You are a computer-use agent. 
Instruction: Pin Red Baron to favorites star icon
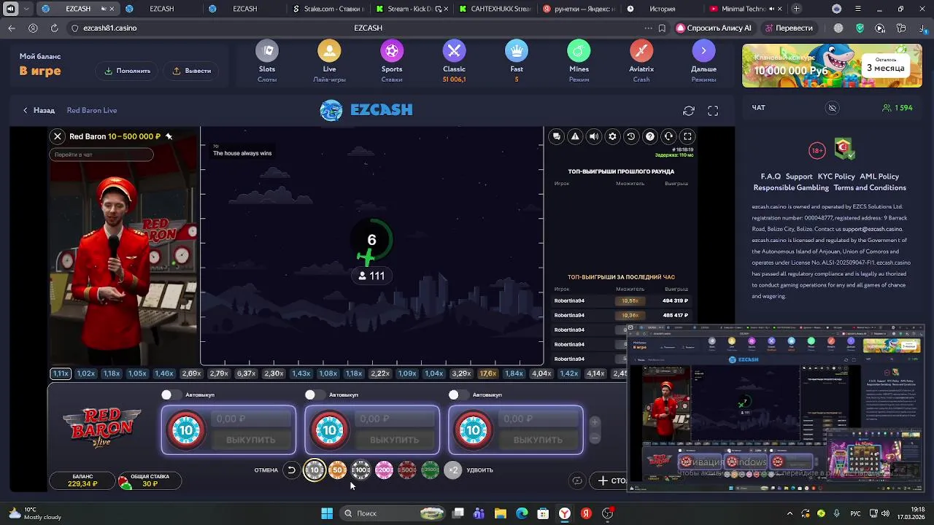pyautogui.click(x=169, y=136)
